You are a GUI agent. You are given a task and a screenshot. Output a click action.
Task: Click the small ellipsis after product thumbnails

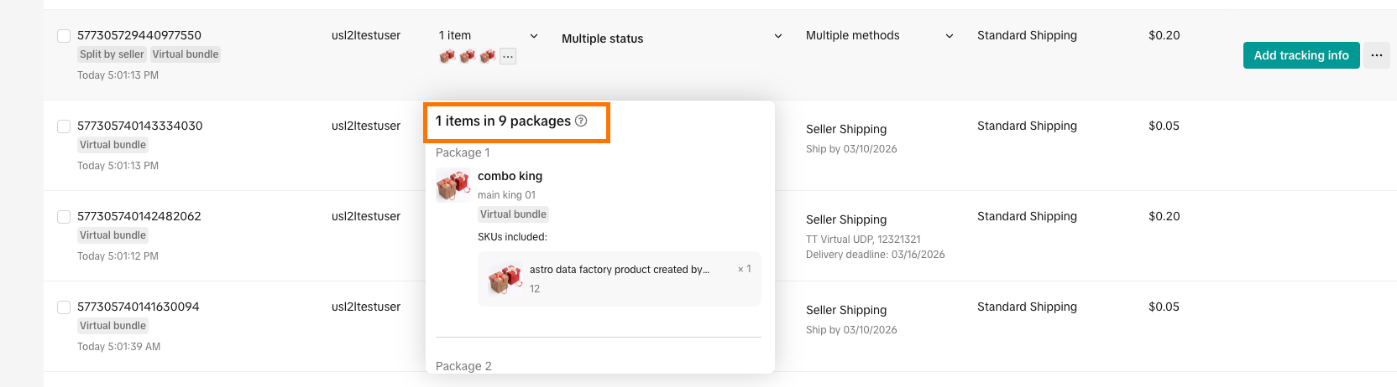click(x=508, y=56)
